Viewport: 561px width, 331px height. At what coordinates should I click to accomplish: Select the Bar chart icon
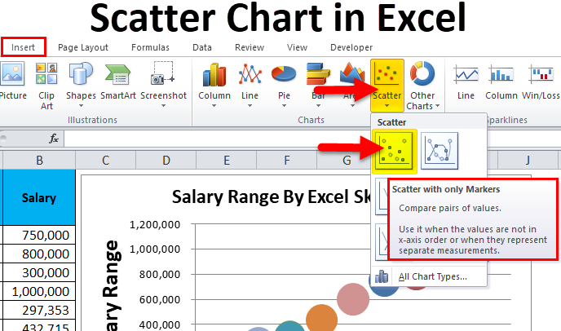coord(318,73)
